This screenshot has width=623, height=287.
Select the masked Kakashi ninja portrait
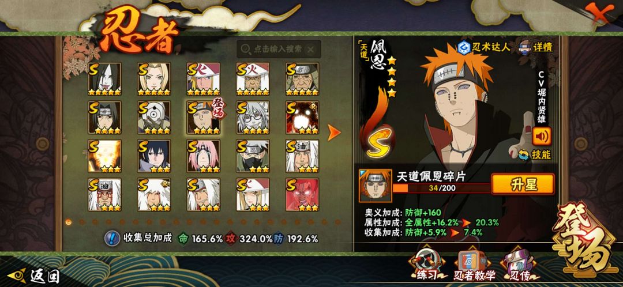pyautogui.click(x=253, y=156)
